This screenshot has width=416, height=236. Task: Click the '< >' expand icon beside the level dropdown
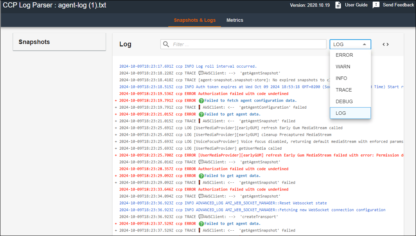tap(385, 44)
